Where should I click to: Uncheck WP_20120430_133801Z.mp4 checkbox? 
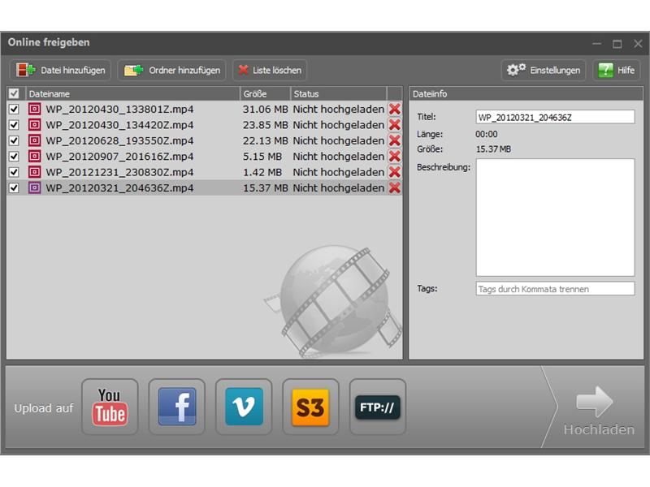(14, 110)
